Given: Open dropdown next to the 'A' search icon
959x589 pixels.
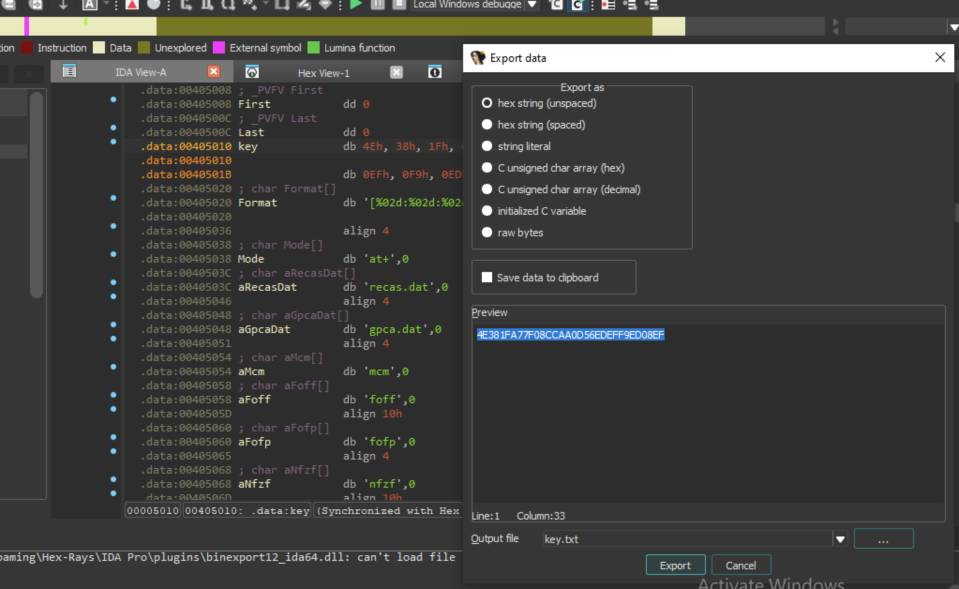Looking at the screenshot, I should click(105, 4).
